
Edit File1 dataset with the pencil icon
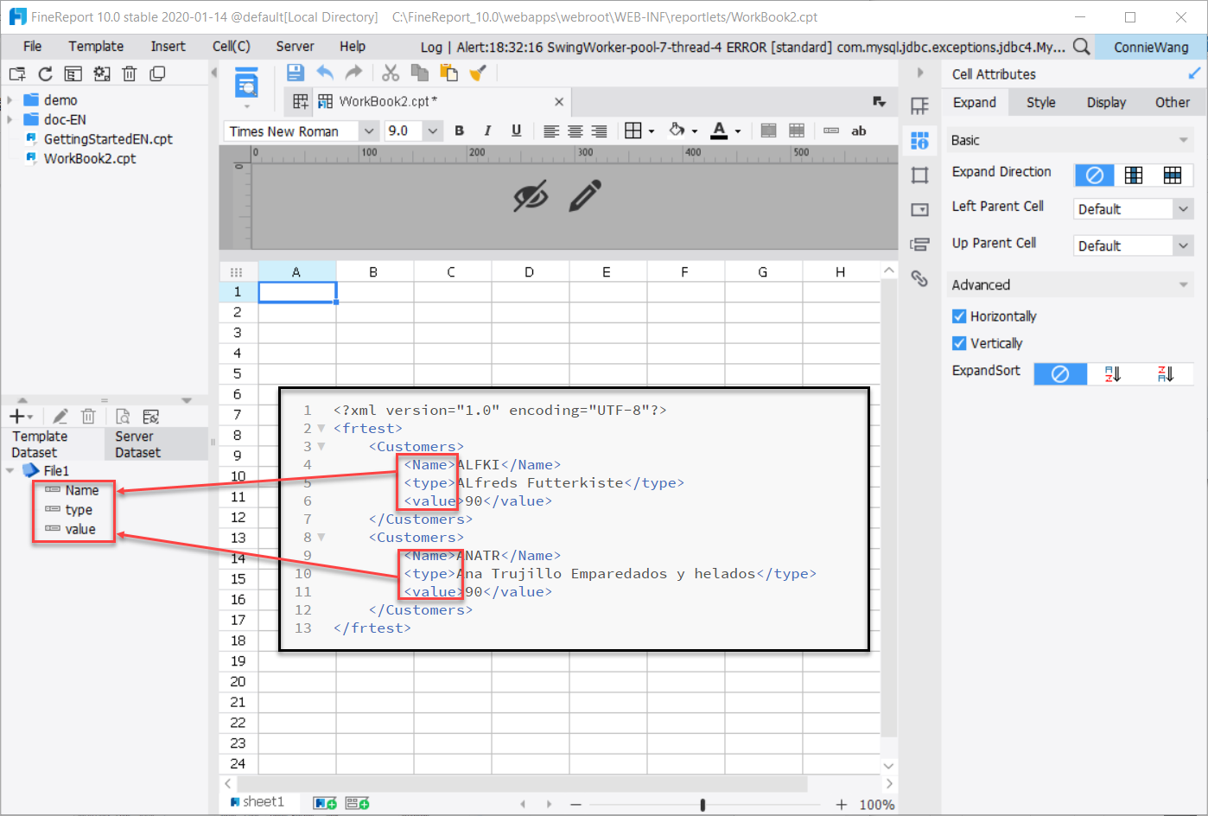tap(59, 416)
